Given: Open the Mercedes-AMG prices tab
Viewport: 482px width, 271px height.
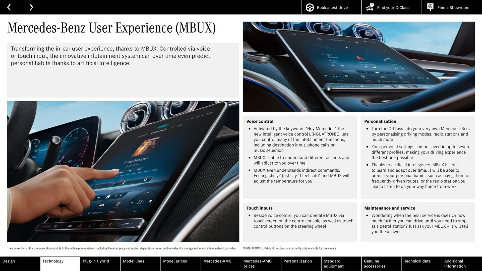Looking at the screenshot, I should [261, 264].
